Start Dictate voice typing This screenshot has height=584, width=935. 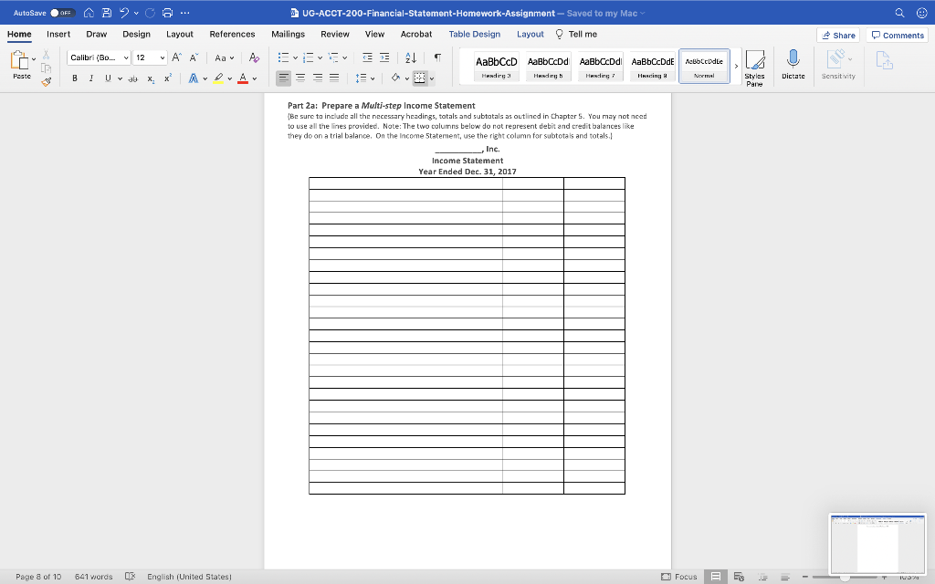[791, 66]
